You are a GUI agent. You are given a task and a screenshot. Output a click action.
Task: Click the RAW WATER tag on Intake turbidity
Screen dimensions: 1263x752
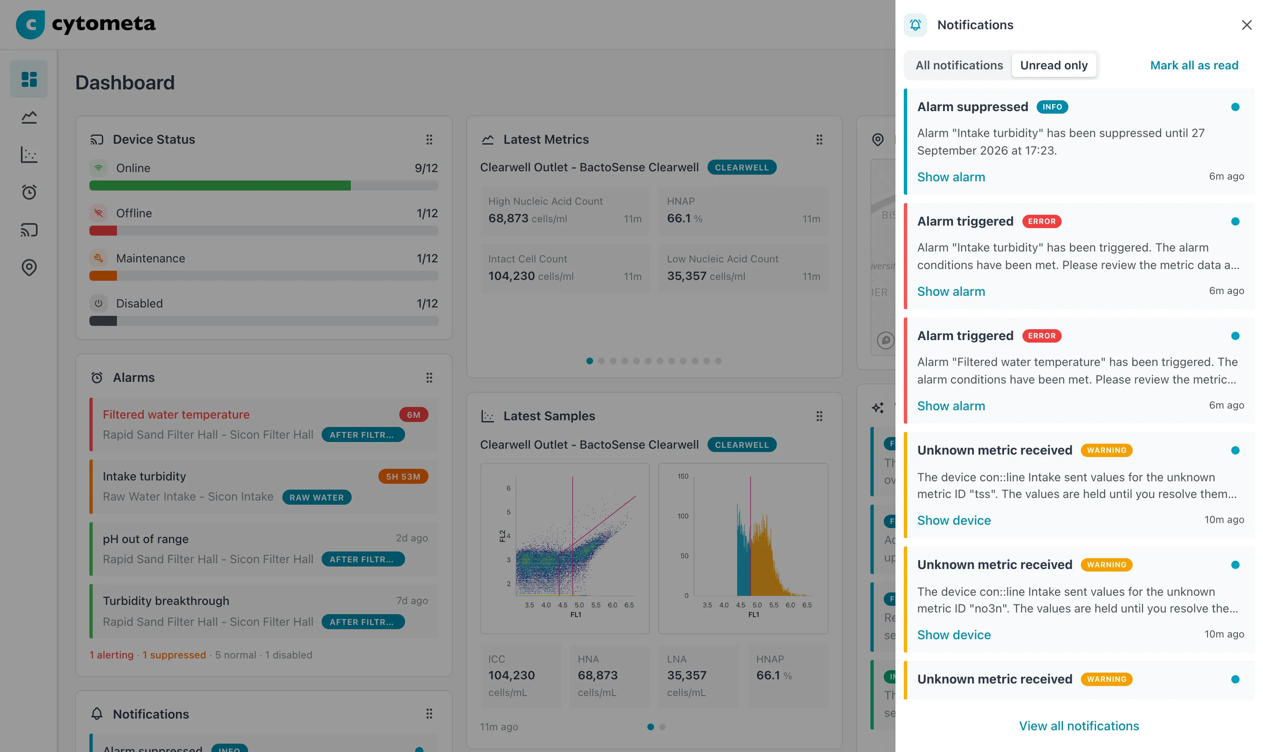coord(316,498)
